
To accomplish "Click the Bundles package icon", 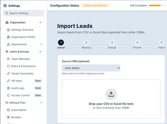I will pos(8,117).
